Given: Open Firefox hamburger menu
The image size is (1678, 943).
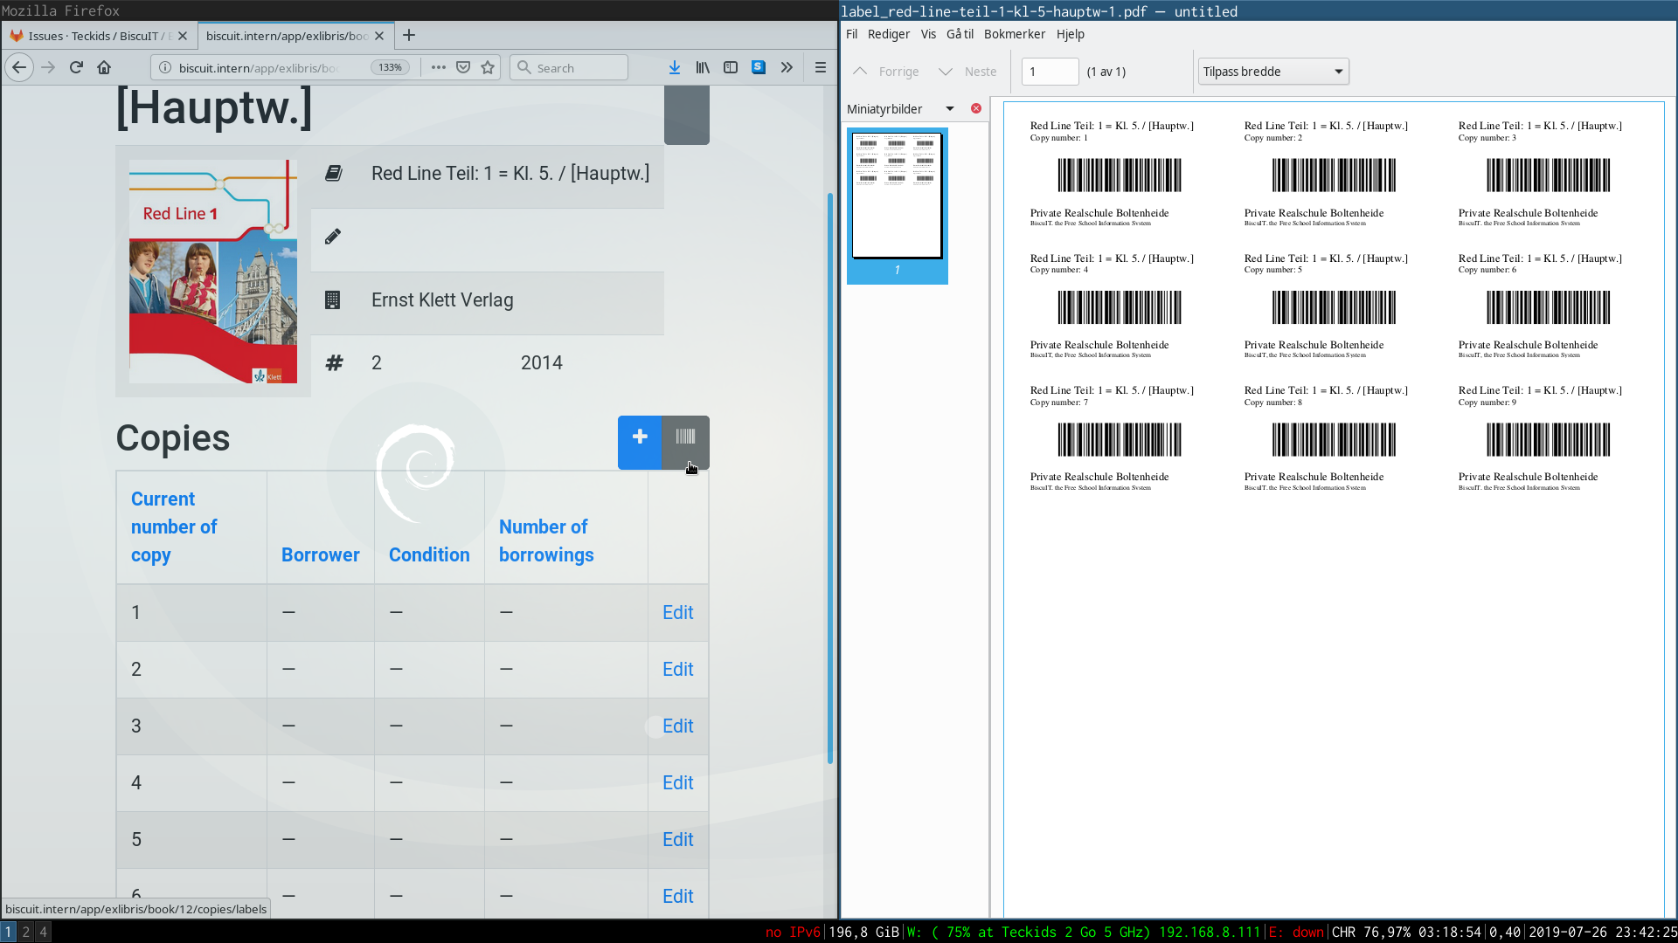Looking at the screenshot, I should (820, 68).
